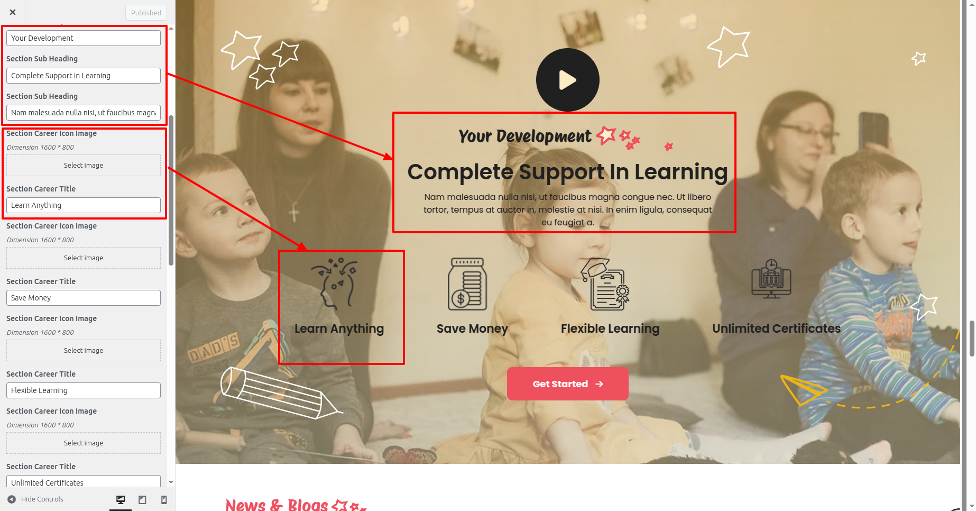Click the Flexible Learning certificate icon

(605, 284)
